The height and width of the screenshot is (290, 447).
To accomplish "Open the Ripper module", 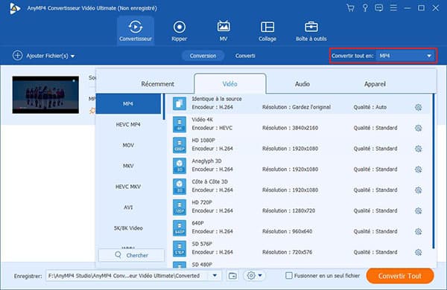I will tap(180, 30).
